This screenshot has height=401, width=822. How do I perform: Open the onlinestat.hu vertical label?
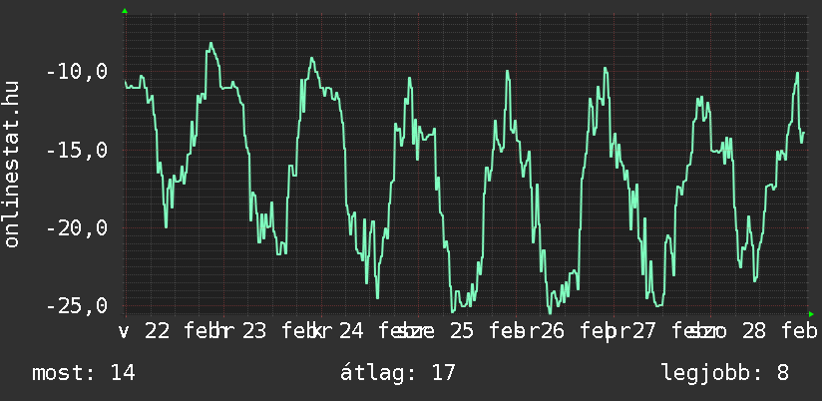point(12,166)
